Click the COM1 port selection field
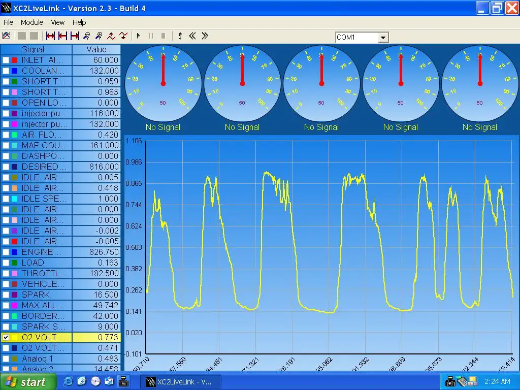 (357, 38)
